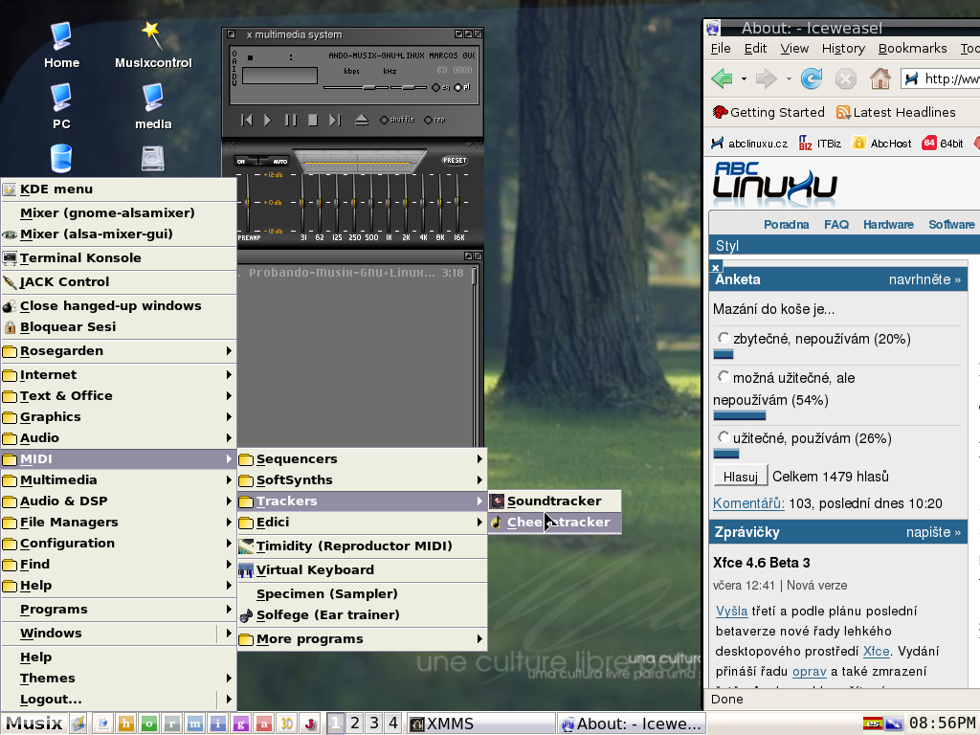Expand the SoftSynths submenu
This screenshot has height=735, width=980.
pos(362,480)
